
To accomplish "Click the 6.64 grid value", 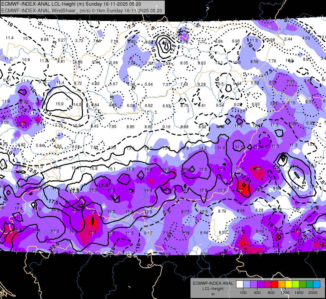I will [x=204, y=233].
